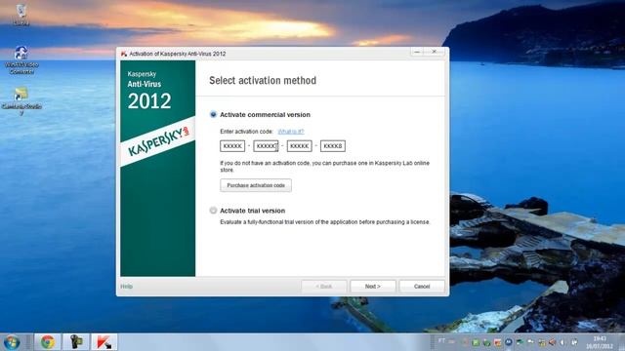Image resolution: width=625 pixels, height=351 pixels.
Task: Open WinAVI Video Converter desktop shortcut
Action: (x=21, y=60)
